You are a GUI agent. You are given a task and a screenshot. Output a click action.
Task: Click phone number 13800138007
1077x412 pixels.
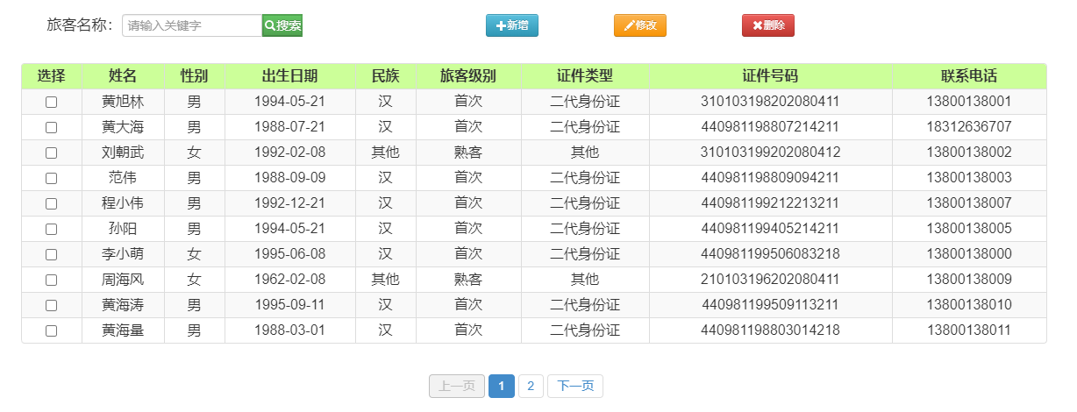coord(969,203)
